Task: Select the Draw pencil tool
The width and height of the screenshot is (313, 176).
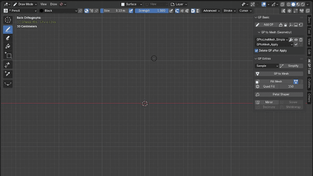Action: point(8,29)
